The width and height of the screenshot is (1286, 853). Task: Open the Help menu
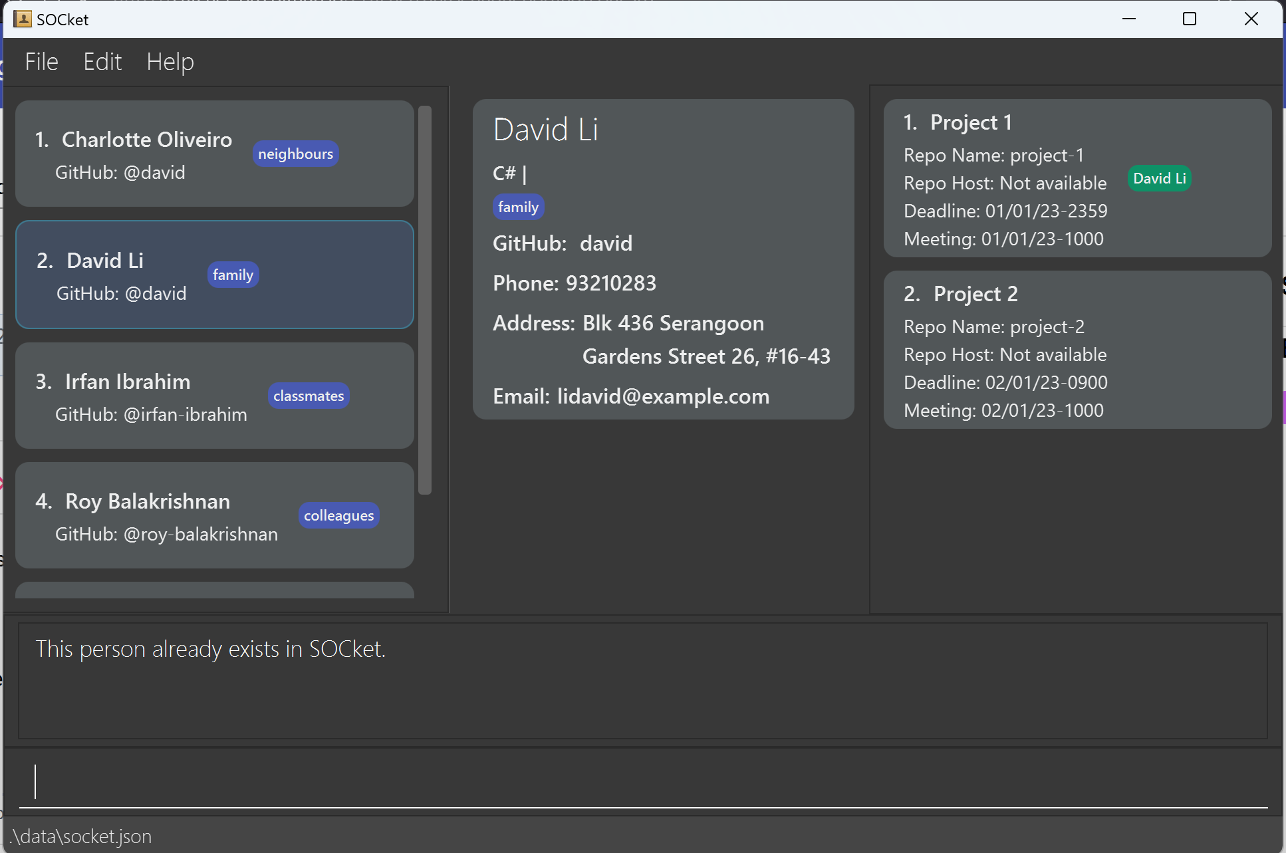(x=170, y=62)
